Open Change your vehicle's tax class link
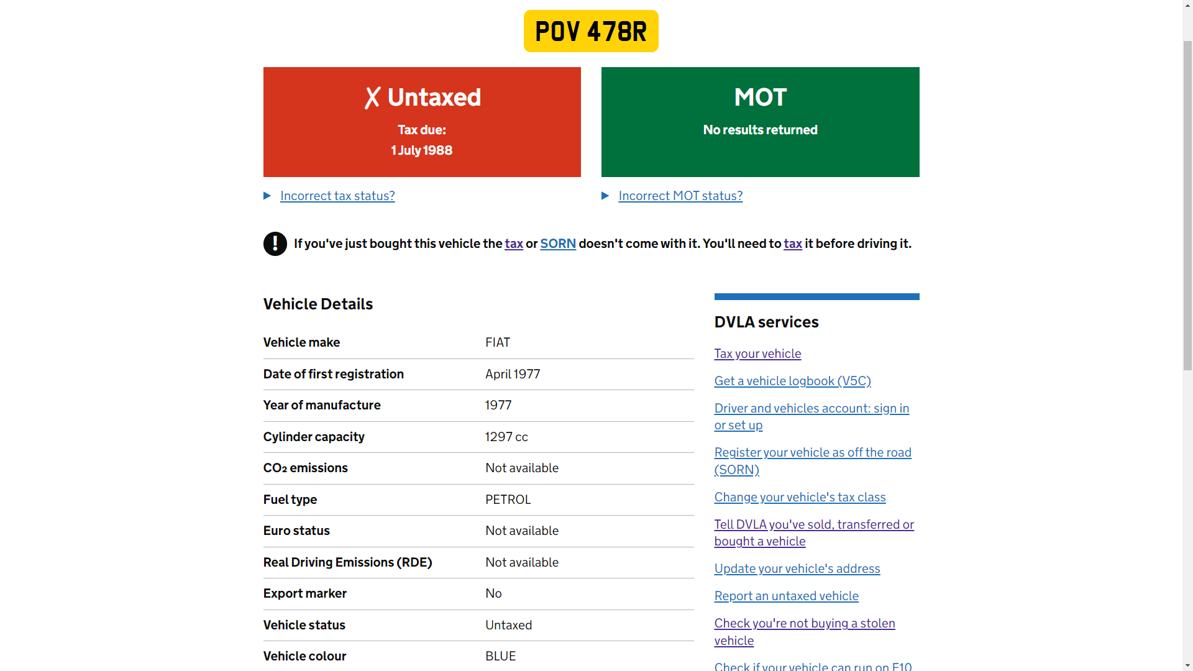 coord(800,497)
